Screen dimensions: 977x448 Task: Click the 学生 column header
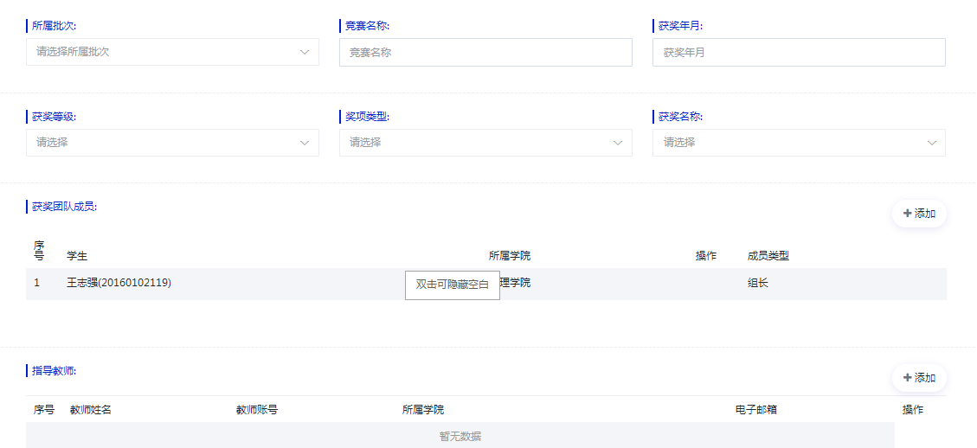point(77,256)
